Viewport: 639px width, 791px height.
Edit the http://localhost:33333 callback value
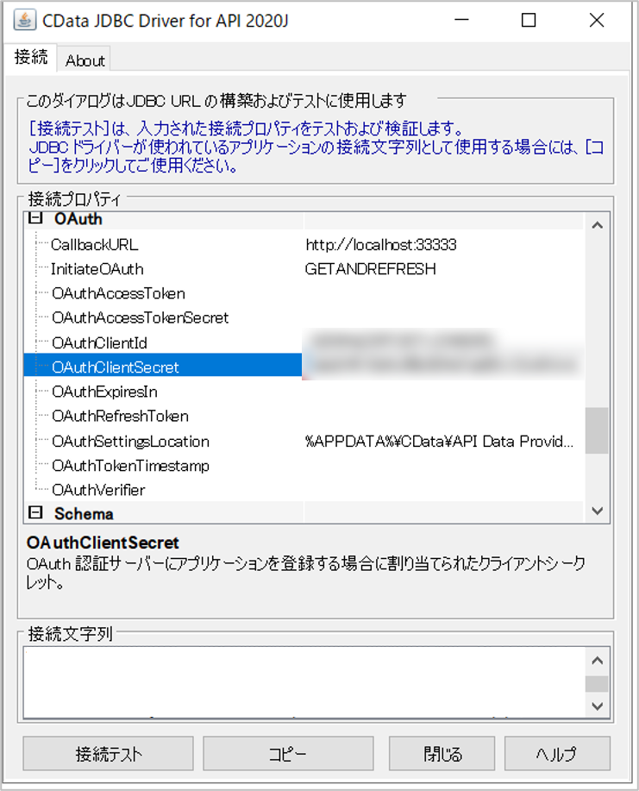pyautogui.click(x=381, y=245)
